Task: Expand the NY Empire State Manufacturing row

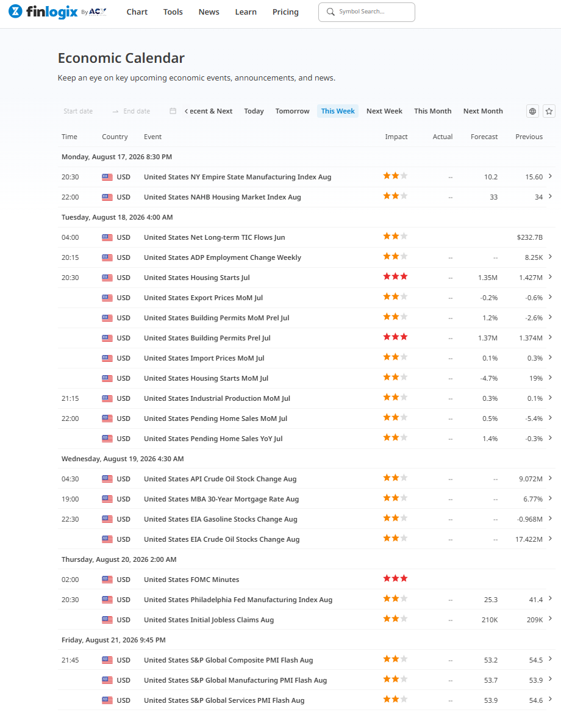Action: tap(550, 176)
